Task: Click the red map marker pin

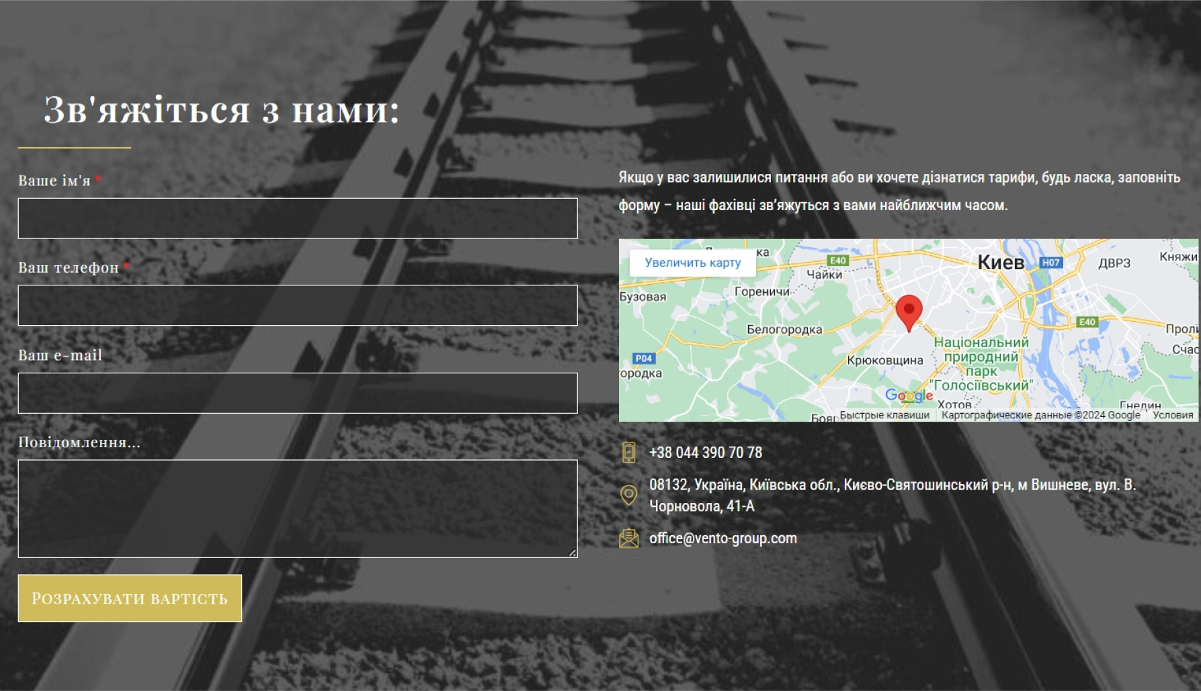Action: (909, 313)
